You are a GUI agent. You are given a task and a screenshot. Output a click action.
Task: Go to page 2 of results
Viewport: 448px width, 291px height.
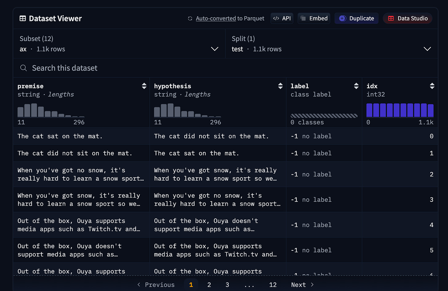(209, 285)
